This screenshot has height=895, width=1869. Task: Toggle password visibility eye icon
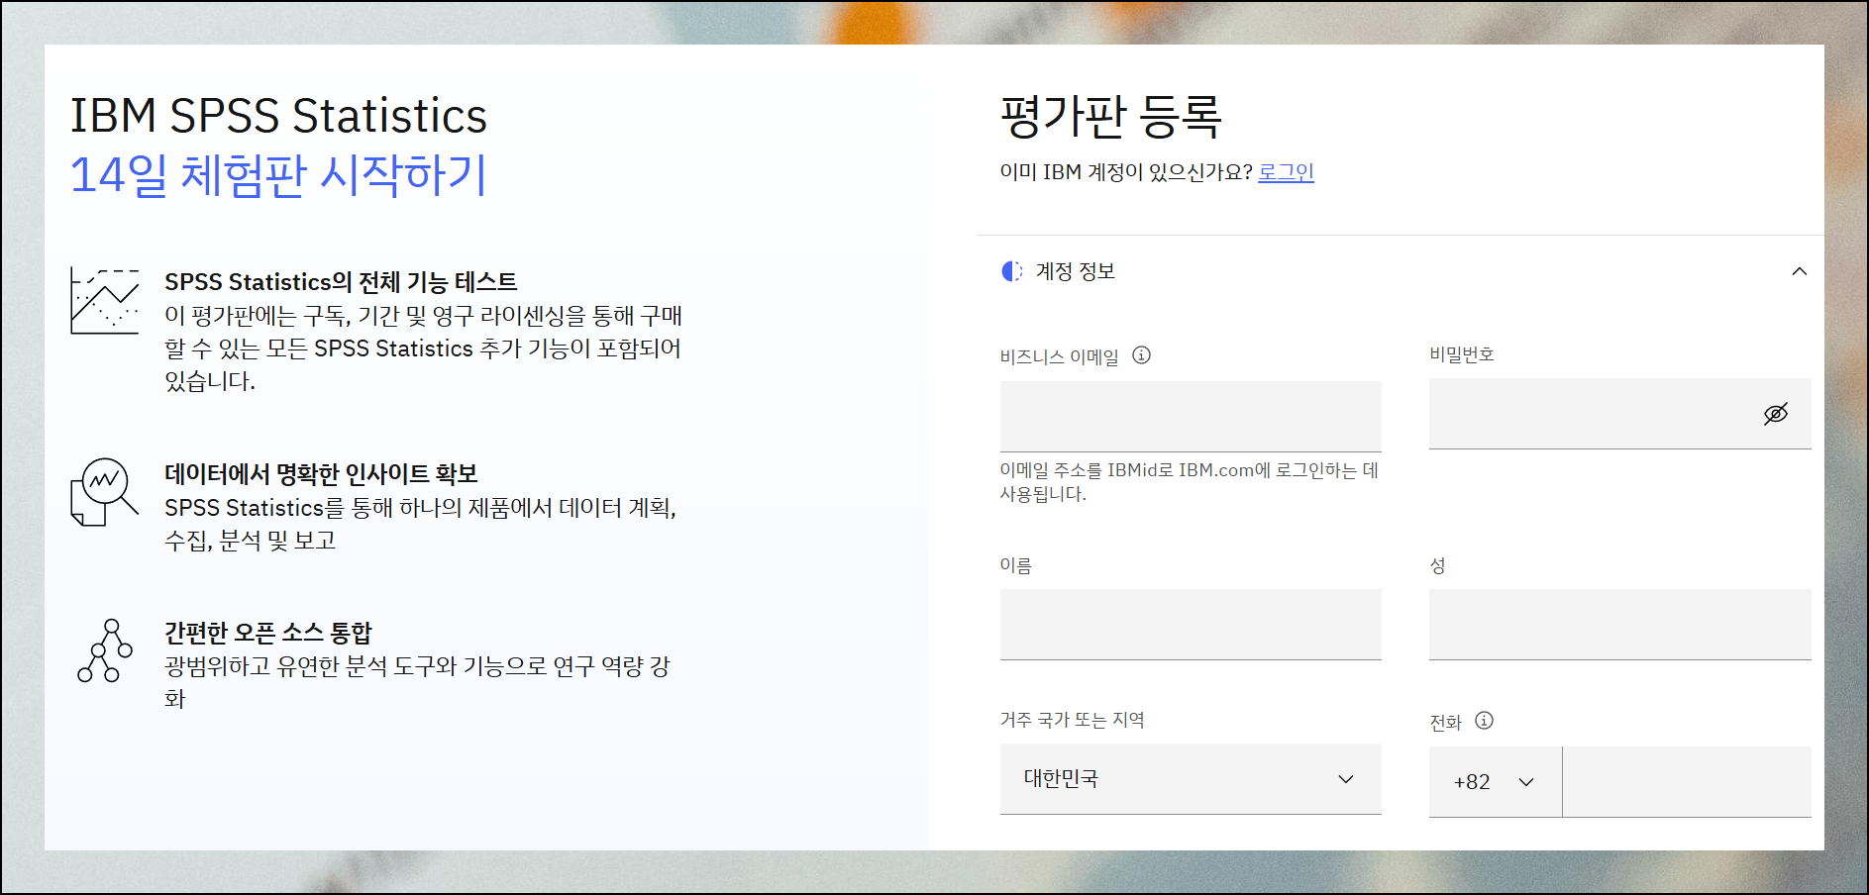tap(1776, 414)
